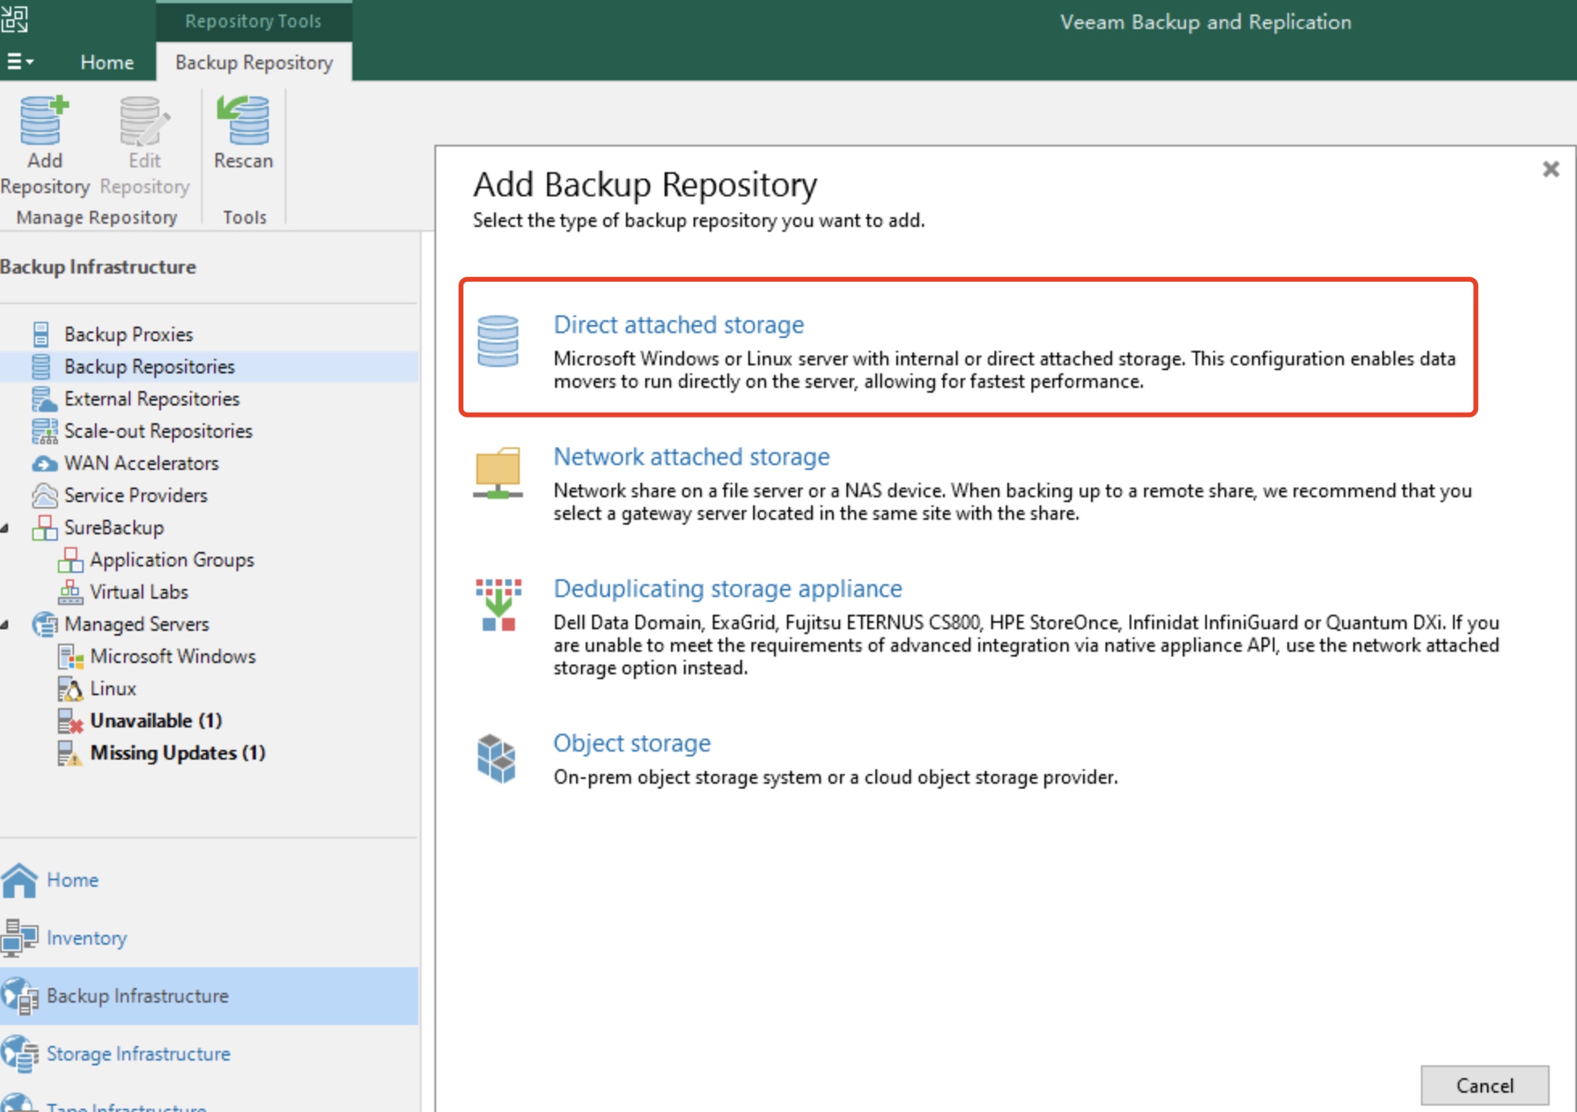Click the Virtual Labs icon
The image size is (1577, 1112).
pos(70,591)
